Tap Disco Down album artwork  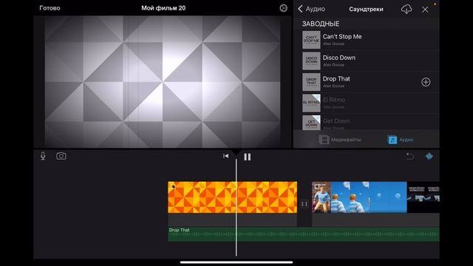coord(311,61)
